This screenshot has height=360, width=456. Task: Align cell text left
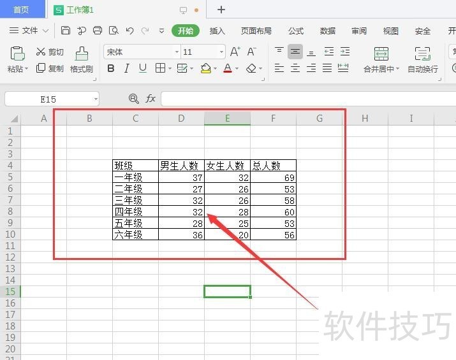click(x=279, y=68)
